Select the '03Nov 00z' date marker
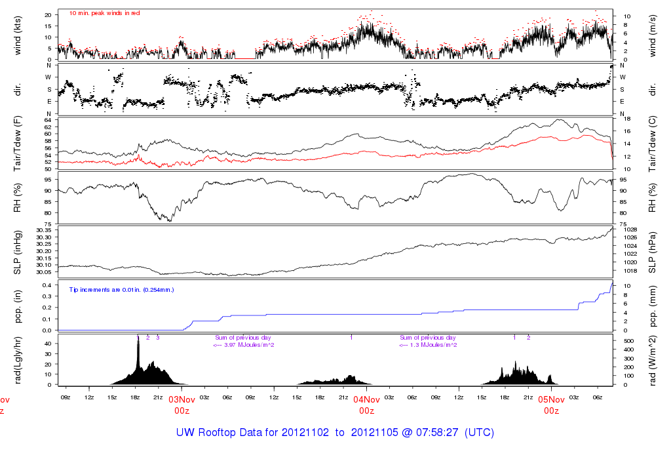Screen dimensions: 671x459 click(182, 405)
